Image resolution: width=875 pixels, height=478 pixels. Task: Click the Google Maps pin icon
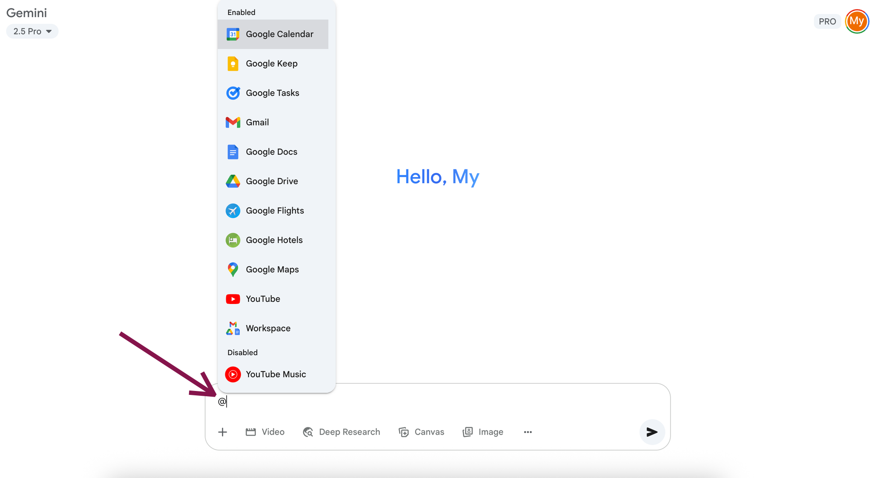click(233, 269)
